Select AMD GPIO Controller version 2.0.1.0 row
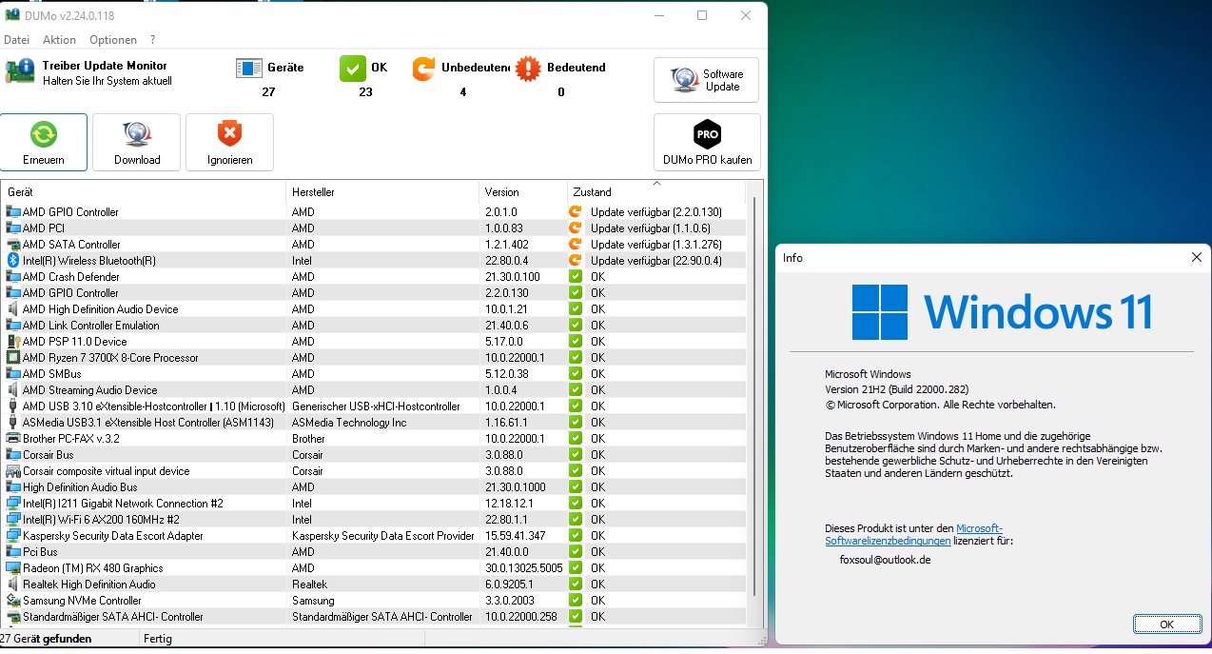Viewport: 1212px width, 654px height. pos(374,212)
